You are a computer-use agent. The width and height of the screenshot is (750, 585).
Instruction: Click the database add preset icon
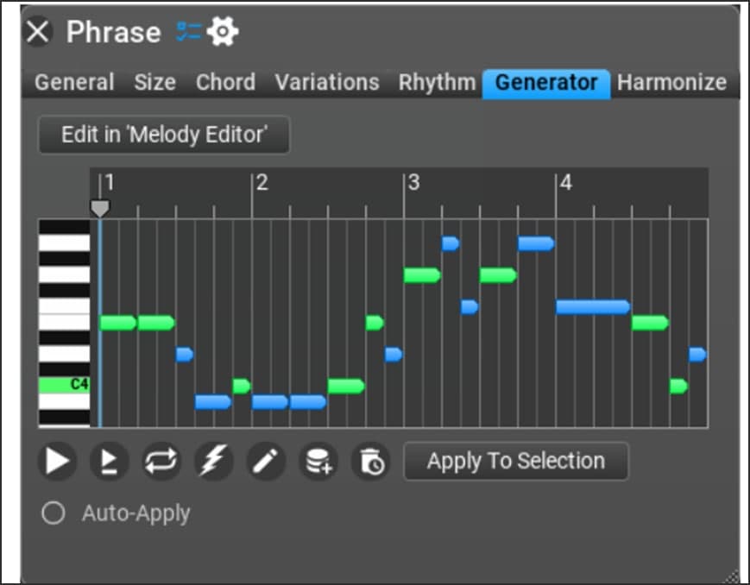click(318, 462)
